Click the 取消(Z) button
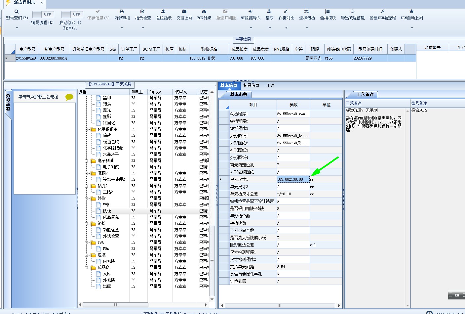Image resolution: width=465 pixels, height=314 pixels. coord(70,28)
